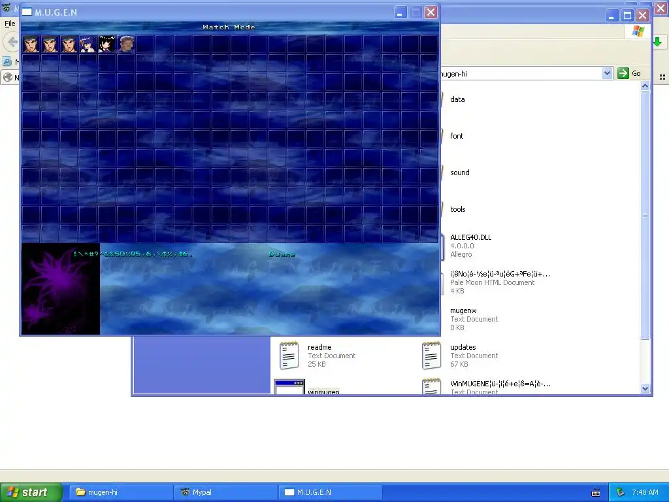Select the tools folder label
Screen dimensions: 669x502
pyautogui.click(x=458, y=209)
